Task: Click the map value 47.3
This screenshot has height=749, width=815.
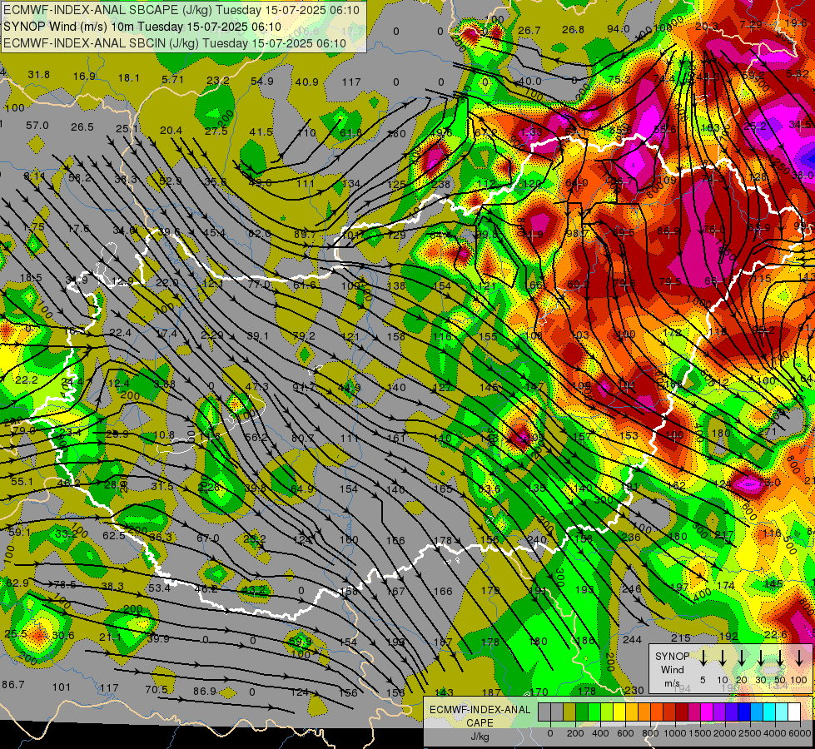Action: [x=256, y=387]
